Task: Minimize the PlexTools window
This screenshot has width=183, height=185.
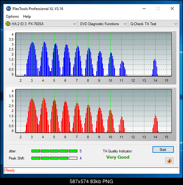Action: point(144,9)
